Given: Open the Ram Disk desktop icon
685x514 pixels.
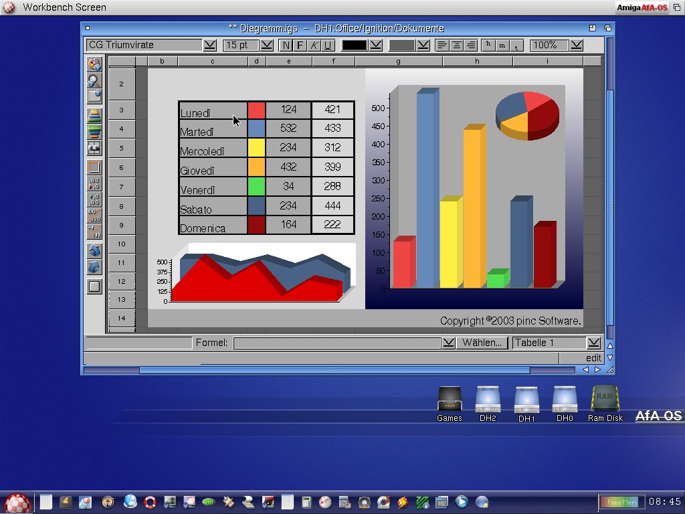Looking at the screenshot, I should pos(605,403).
